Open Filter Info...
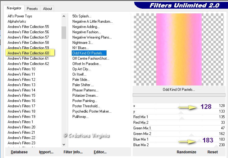The height and width of the screenshot is (158, 228). click(73, 152)
